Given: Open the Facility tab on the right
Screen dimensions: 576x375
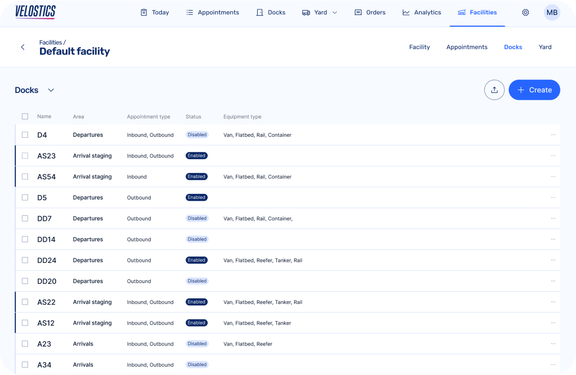Looking at the screenshot, I should (419, 47).
